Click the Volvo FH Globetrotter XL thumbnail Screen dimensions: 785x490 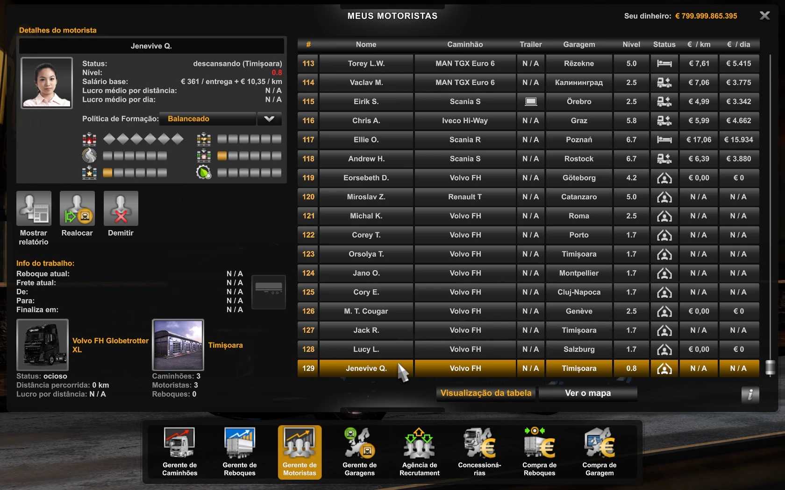coord(43,345)
